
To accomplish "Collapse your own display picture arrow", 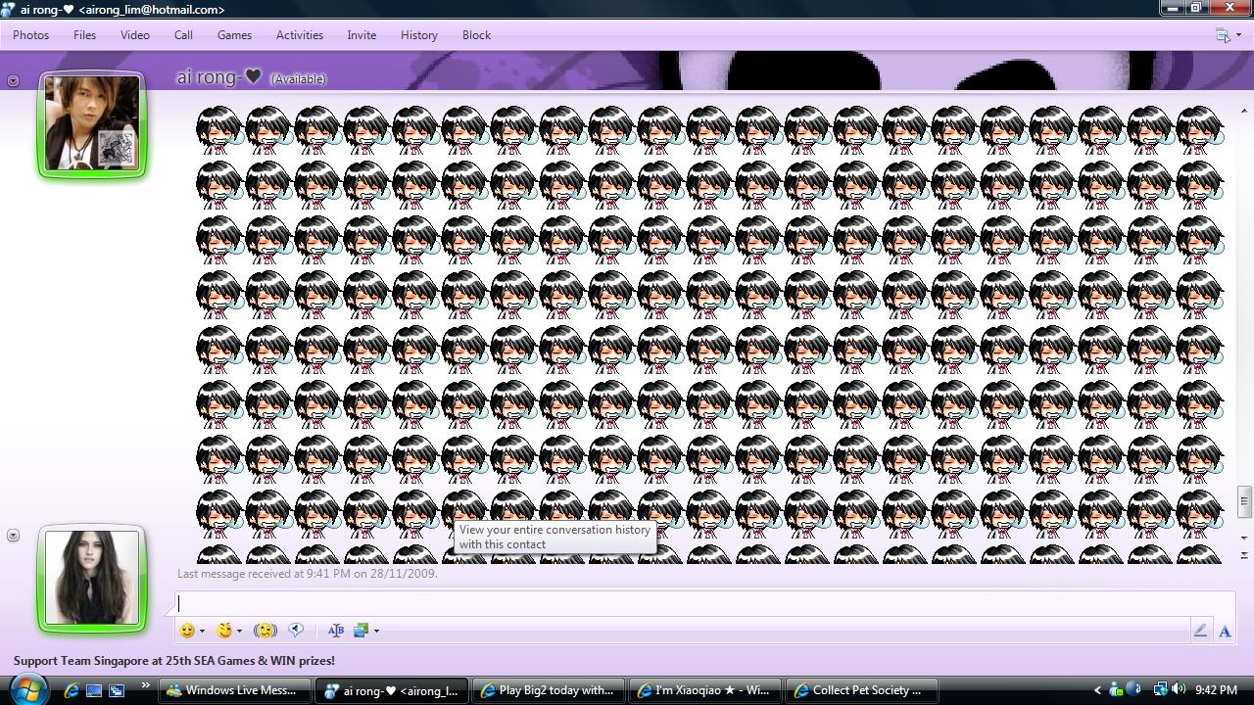I will click(x=13, y=535).
